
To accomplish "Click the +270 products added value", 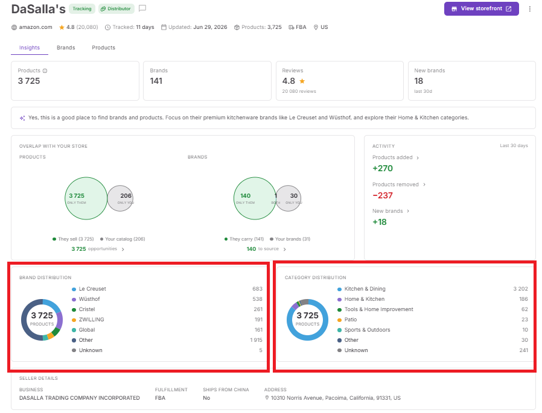I will pos(383,168).
